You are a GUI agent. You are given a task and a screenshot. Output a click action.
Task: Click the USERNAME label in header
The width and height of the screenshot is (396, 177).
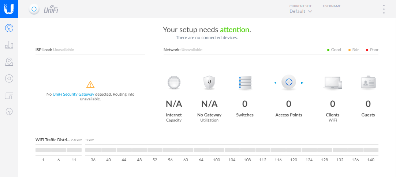click(x=332, y=6)
